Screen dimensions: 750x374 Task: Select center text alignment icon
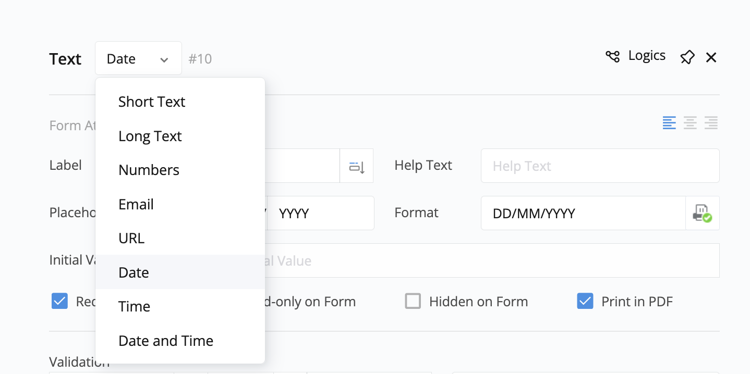pyautogui.click(x=690, y=123)
